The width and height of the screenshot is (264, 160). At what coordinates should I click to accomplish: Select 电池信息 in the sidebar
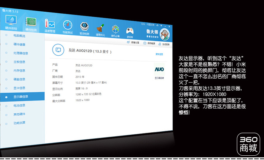(19, 105)
